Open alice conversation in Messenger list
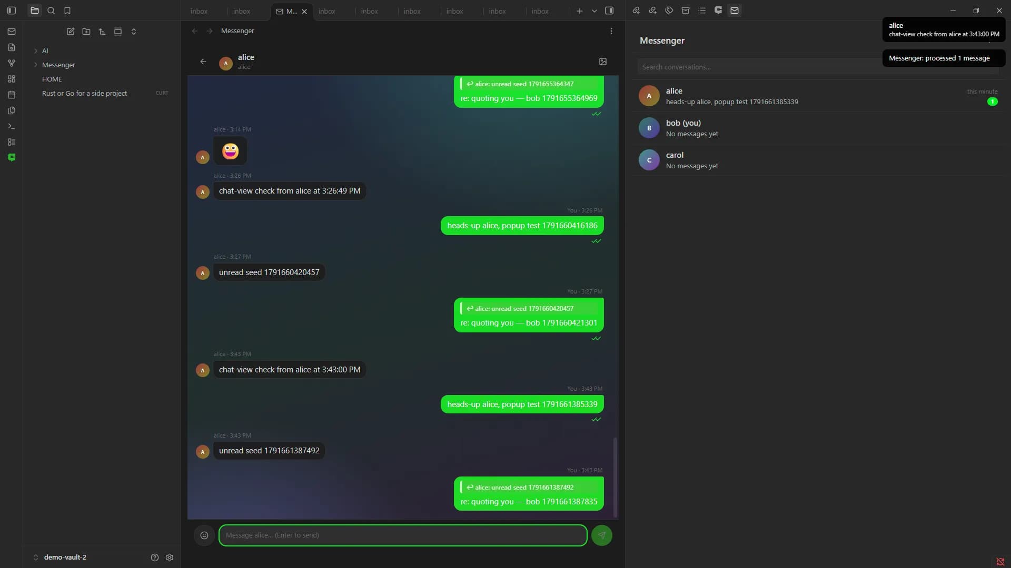Screen dimensions: 1011x568 point(818,96)
